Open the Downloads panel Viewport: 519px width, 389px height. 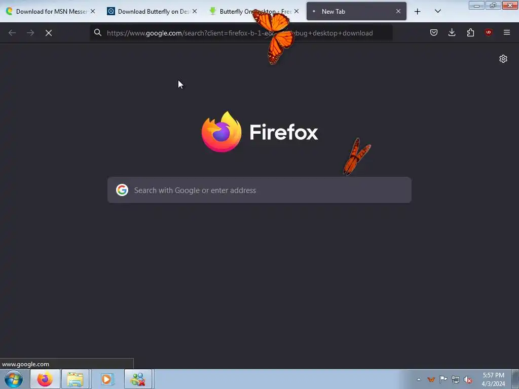click(x=452, y=32)
